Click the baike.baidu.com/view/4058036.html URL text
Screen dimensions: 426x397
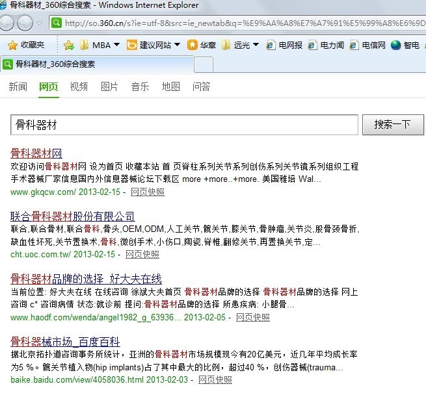[77, 380]
